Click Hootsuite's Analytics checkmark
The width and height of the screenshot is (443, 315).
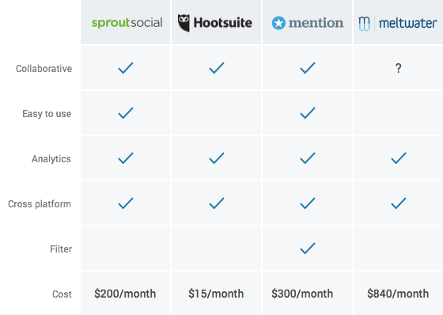pos(217,158)
